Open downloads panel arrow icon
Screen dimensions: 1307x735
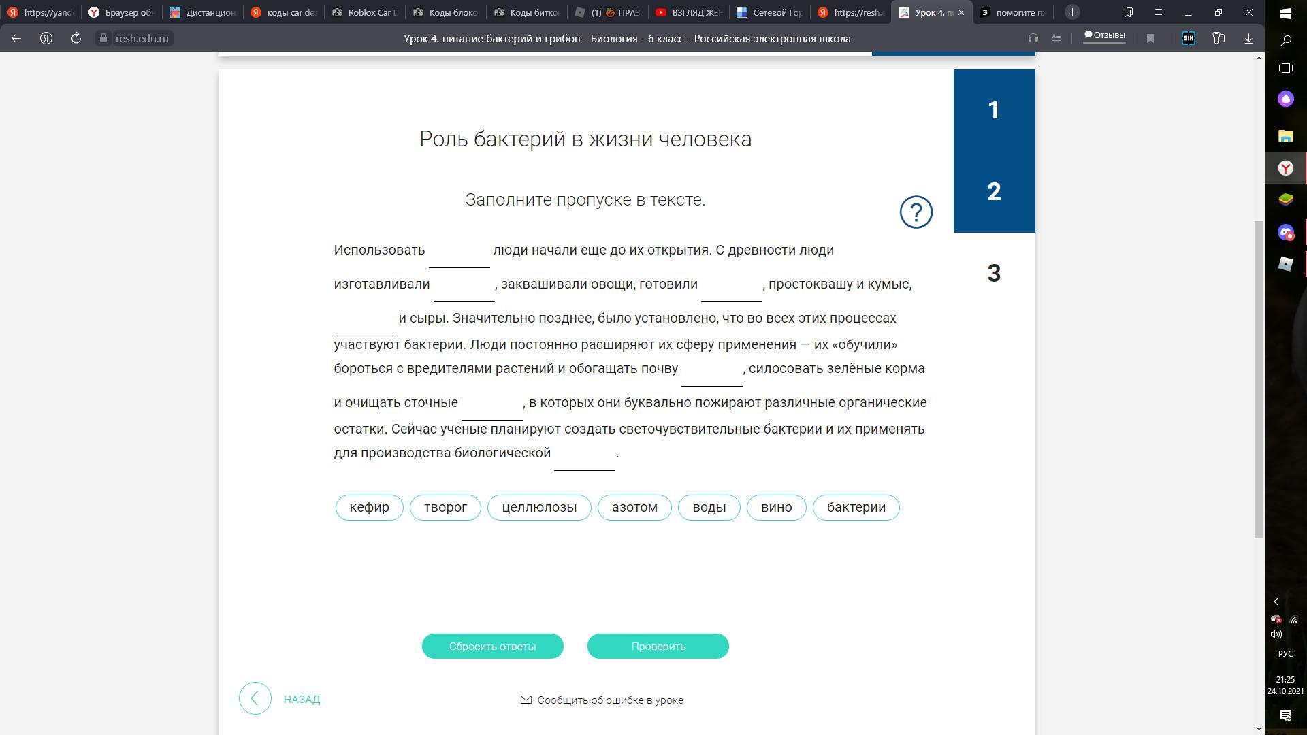point(1248,39)
